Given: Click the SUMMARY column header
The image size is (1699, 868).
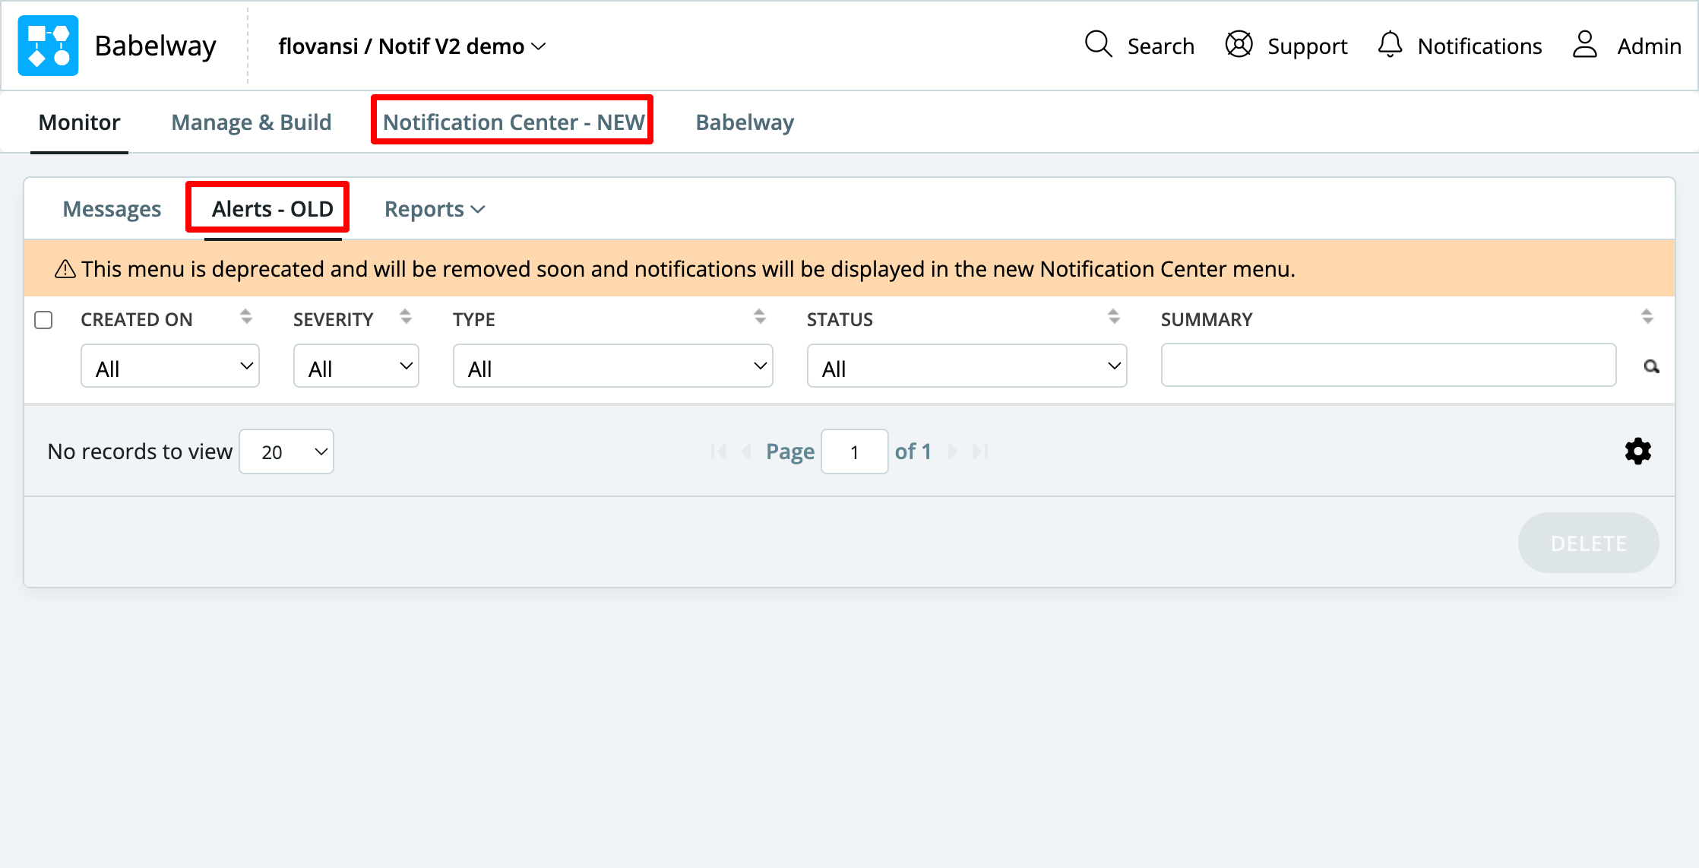Looking at the screenshot, I should (1207, 320).
